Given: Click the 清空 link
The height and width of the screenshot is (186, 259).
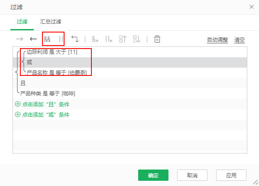Looking at the screenshot, I should point(239,40).
